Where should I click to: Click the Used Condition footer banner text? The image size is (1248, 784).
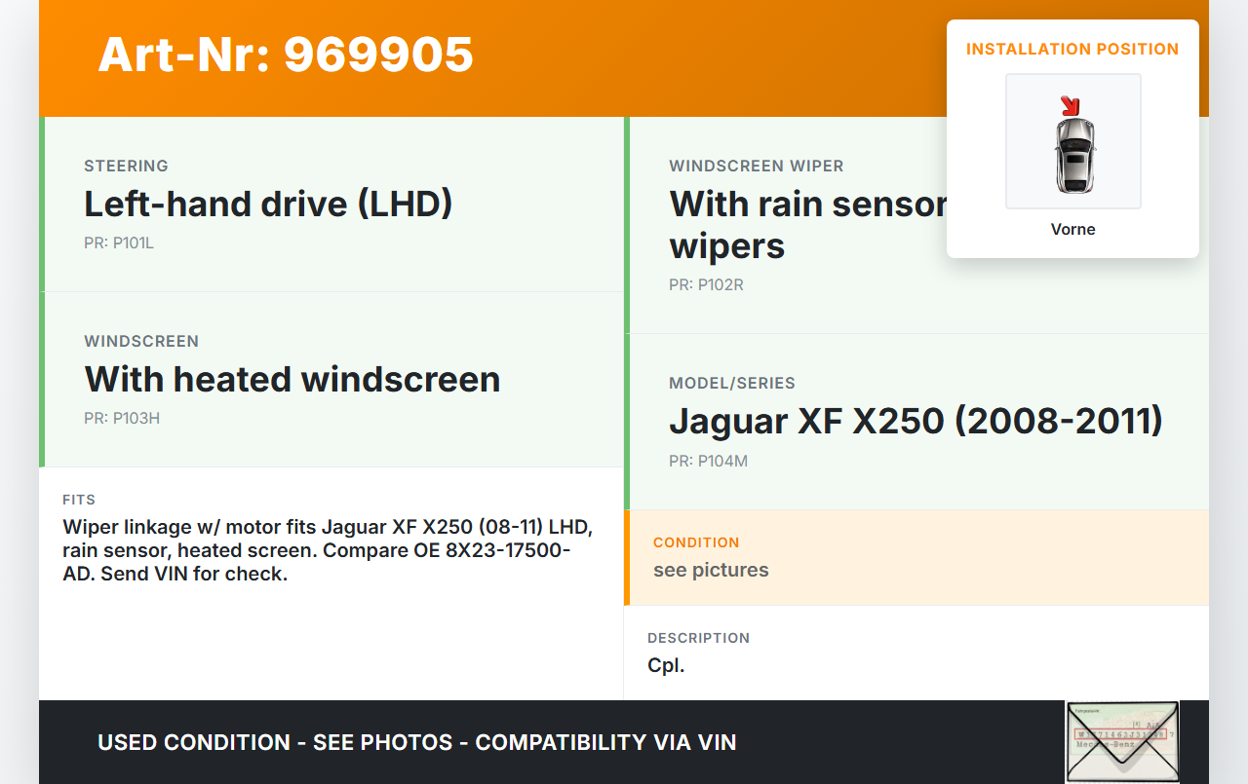tap(416, 742)
